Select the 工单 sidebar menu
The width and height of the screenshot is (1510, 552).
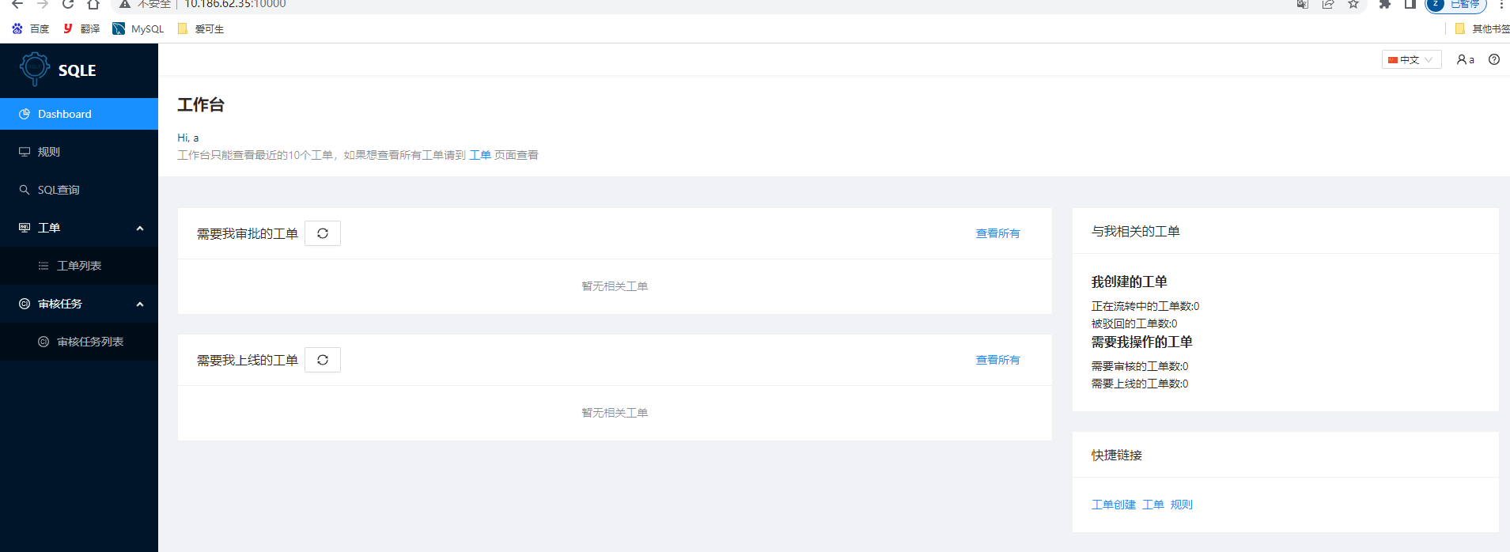click(x=79, y=228)
